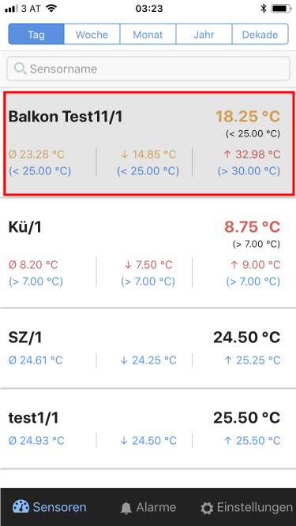The width and height of the screenshot is (296, 526).
Task: Open the Balkon Test11/1 sensor row
Action: 149,144
